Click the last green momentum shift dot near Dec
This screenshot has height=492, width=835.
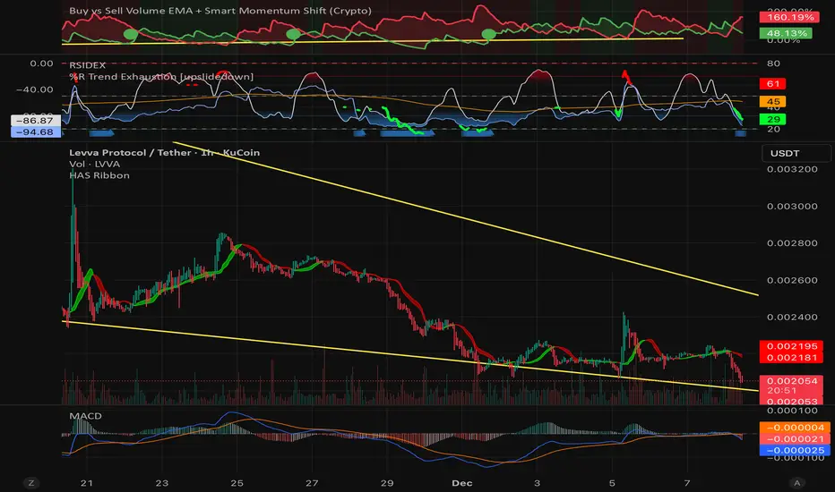click(488, 35)
